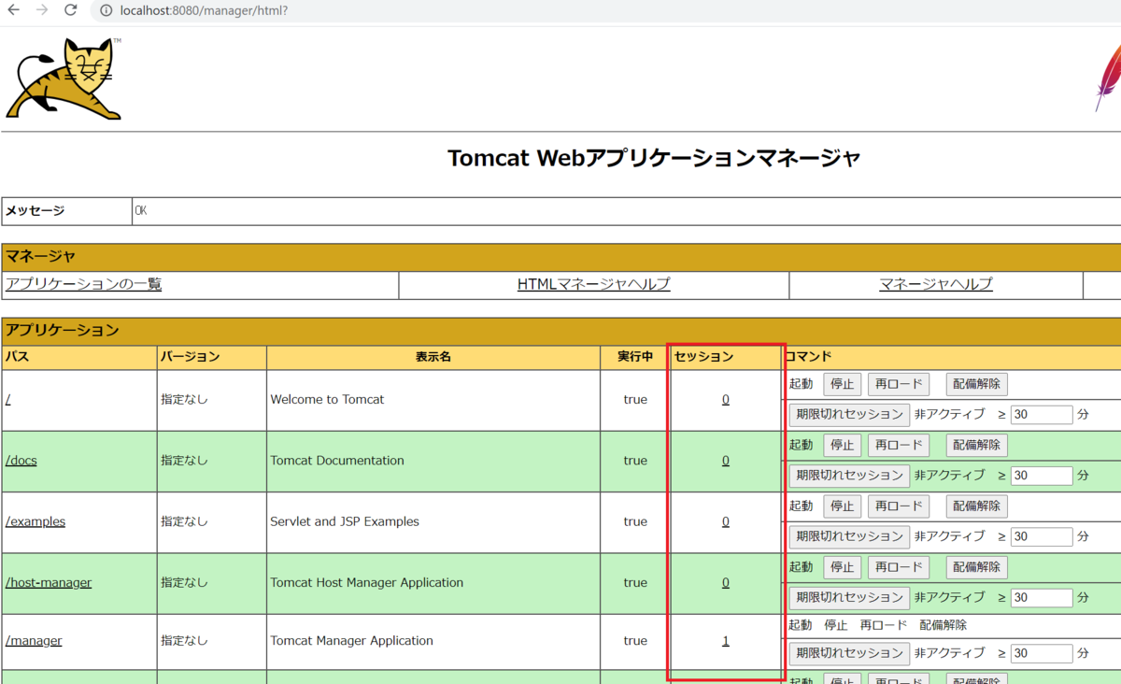Click the Tomcat cat logo

64,78
